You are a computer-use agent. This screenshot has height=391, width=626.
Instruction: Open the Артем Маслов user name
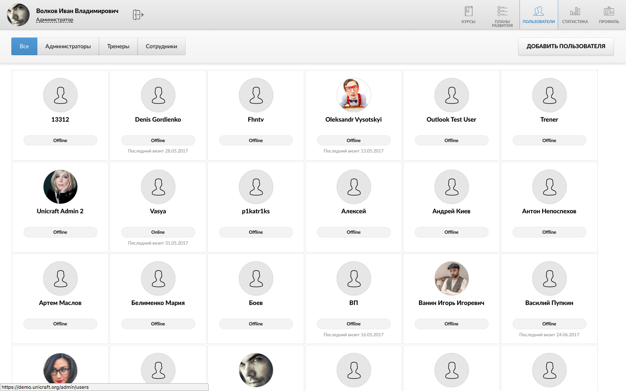tap(60, 303)
